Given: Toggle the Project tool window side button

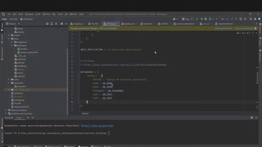Looking at the screenshot, I should (2, 27).
